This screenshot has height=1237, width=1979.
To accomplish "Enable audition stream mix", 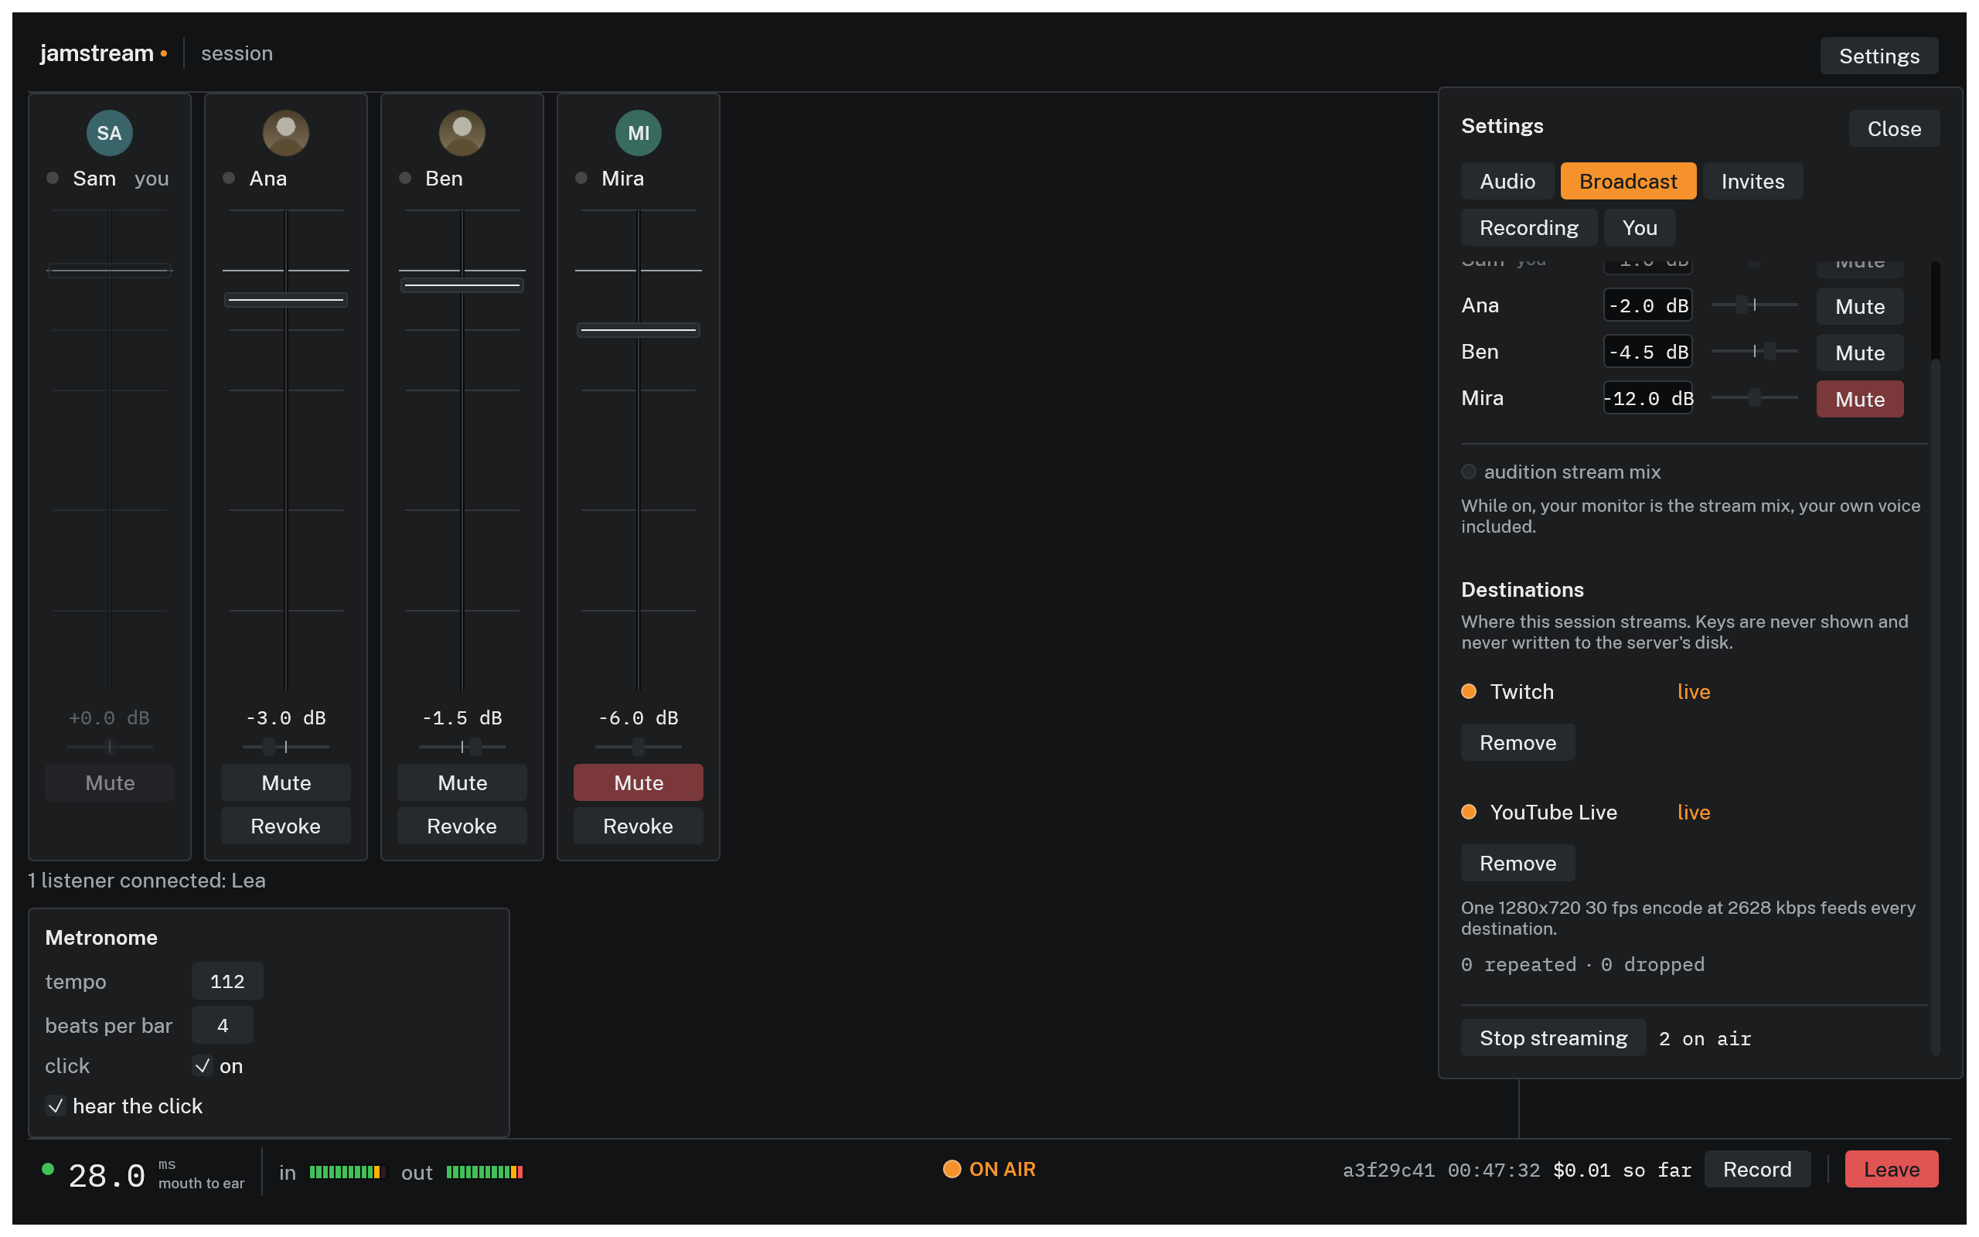I will pos(1469,472).
